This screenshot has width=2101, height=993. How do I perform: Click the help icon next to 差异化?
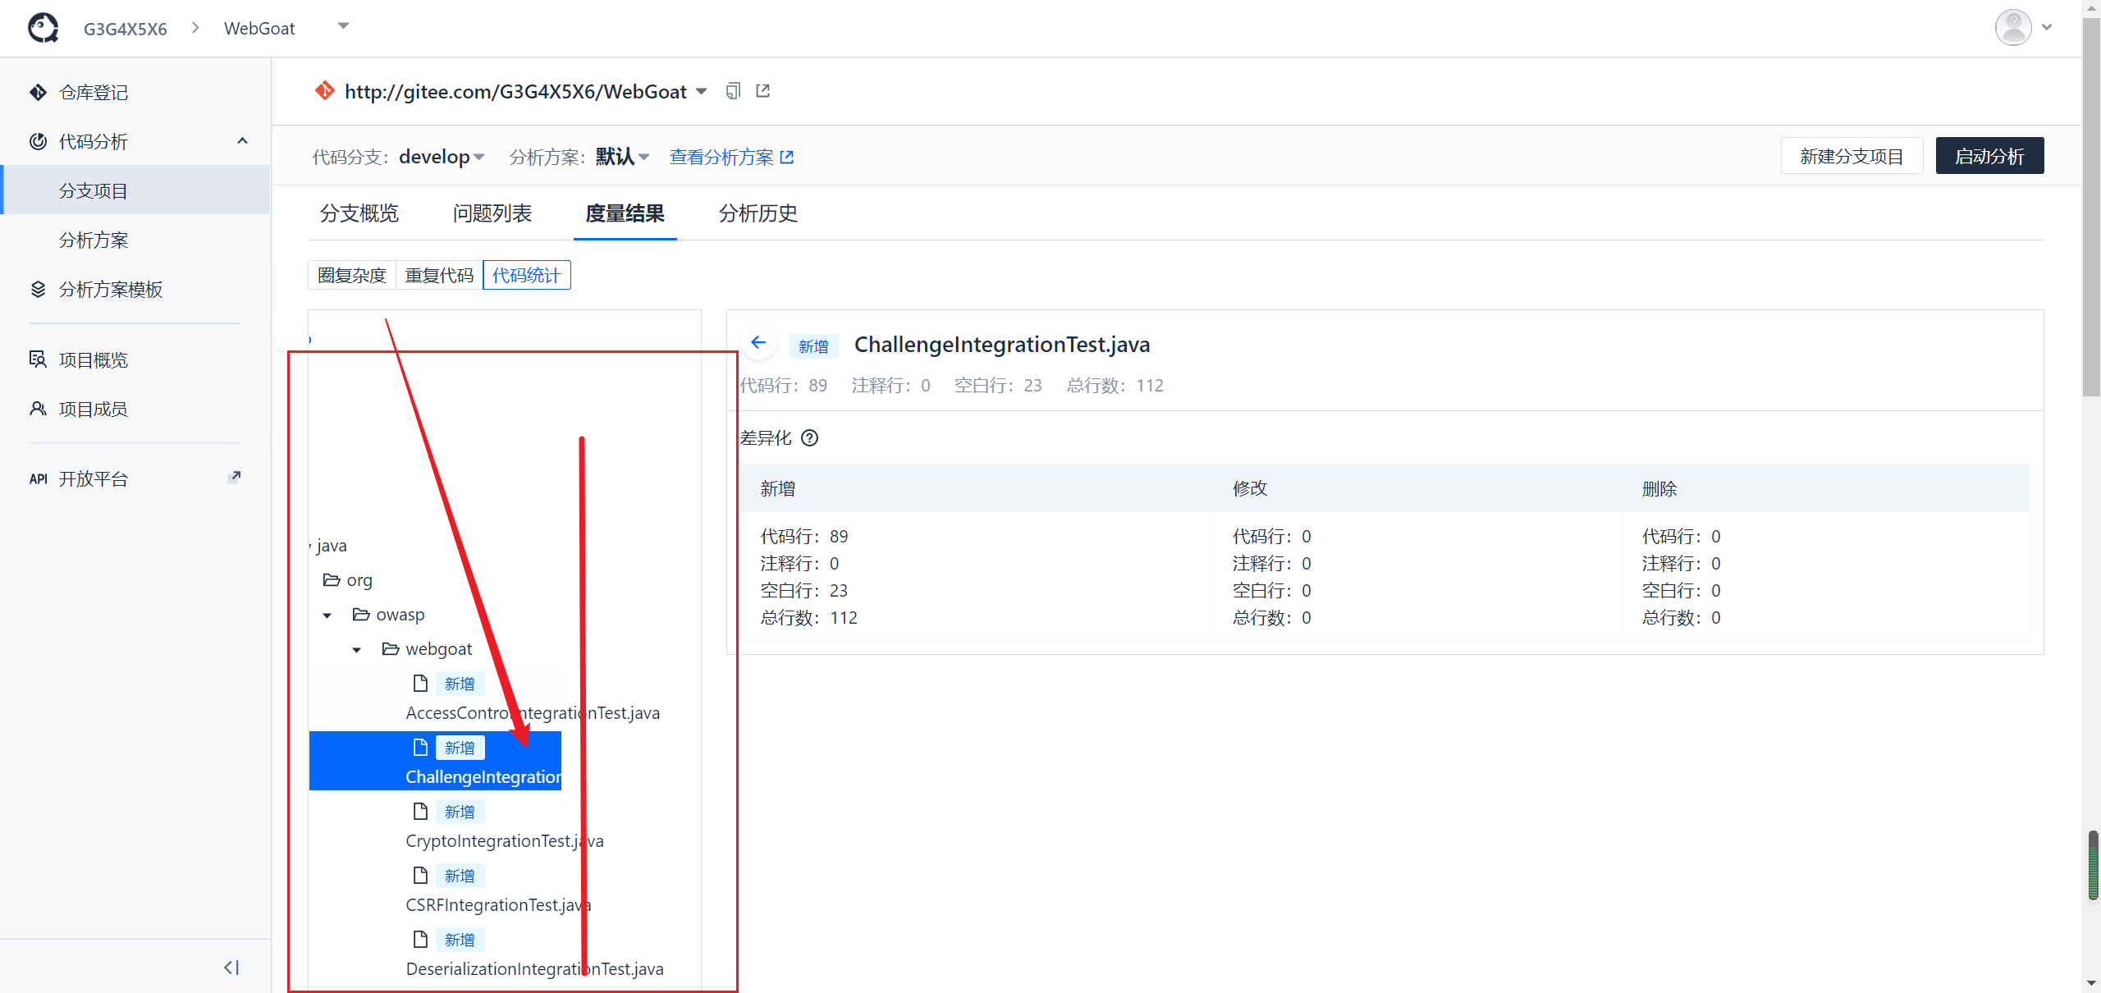(x=810, y=438)
